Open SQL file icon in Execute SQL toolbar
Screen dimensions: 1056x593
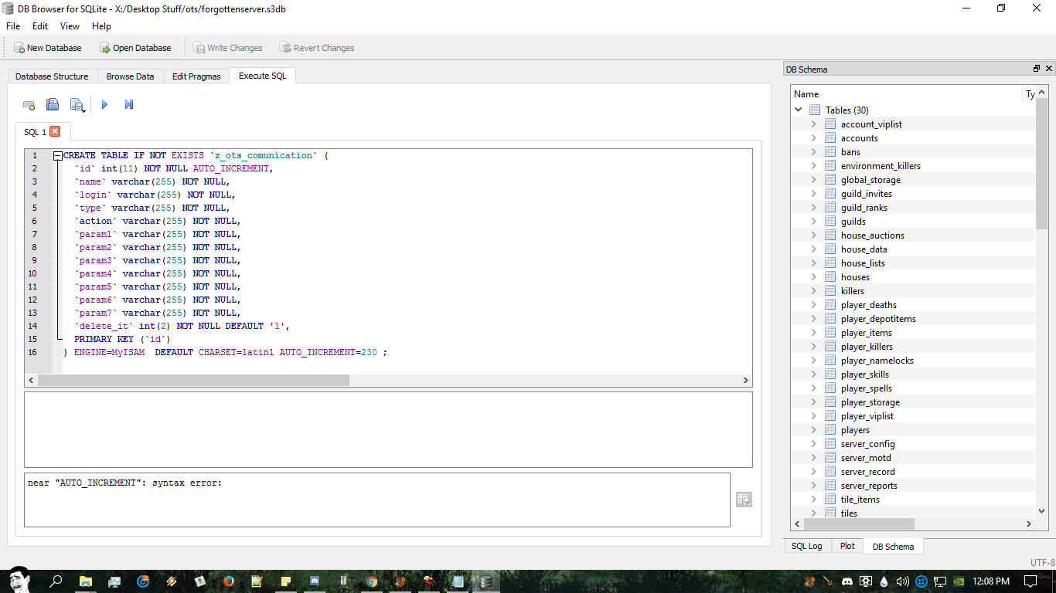53,104
